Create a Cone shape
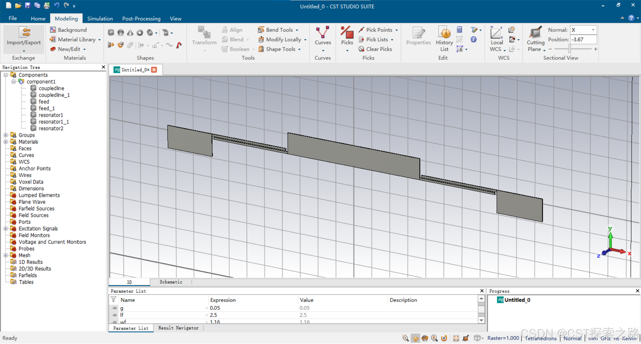Screen dimensions: 641x344 point(130,32)
